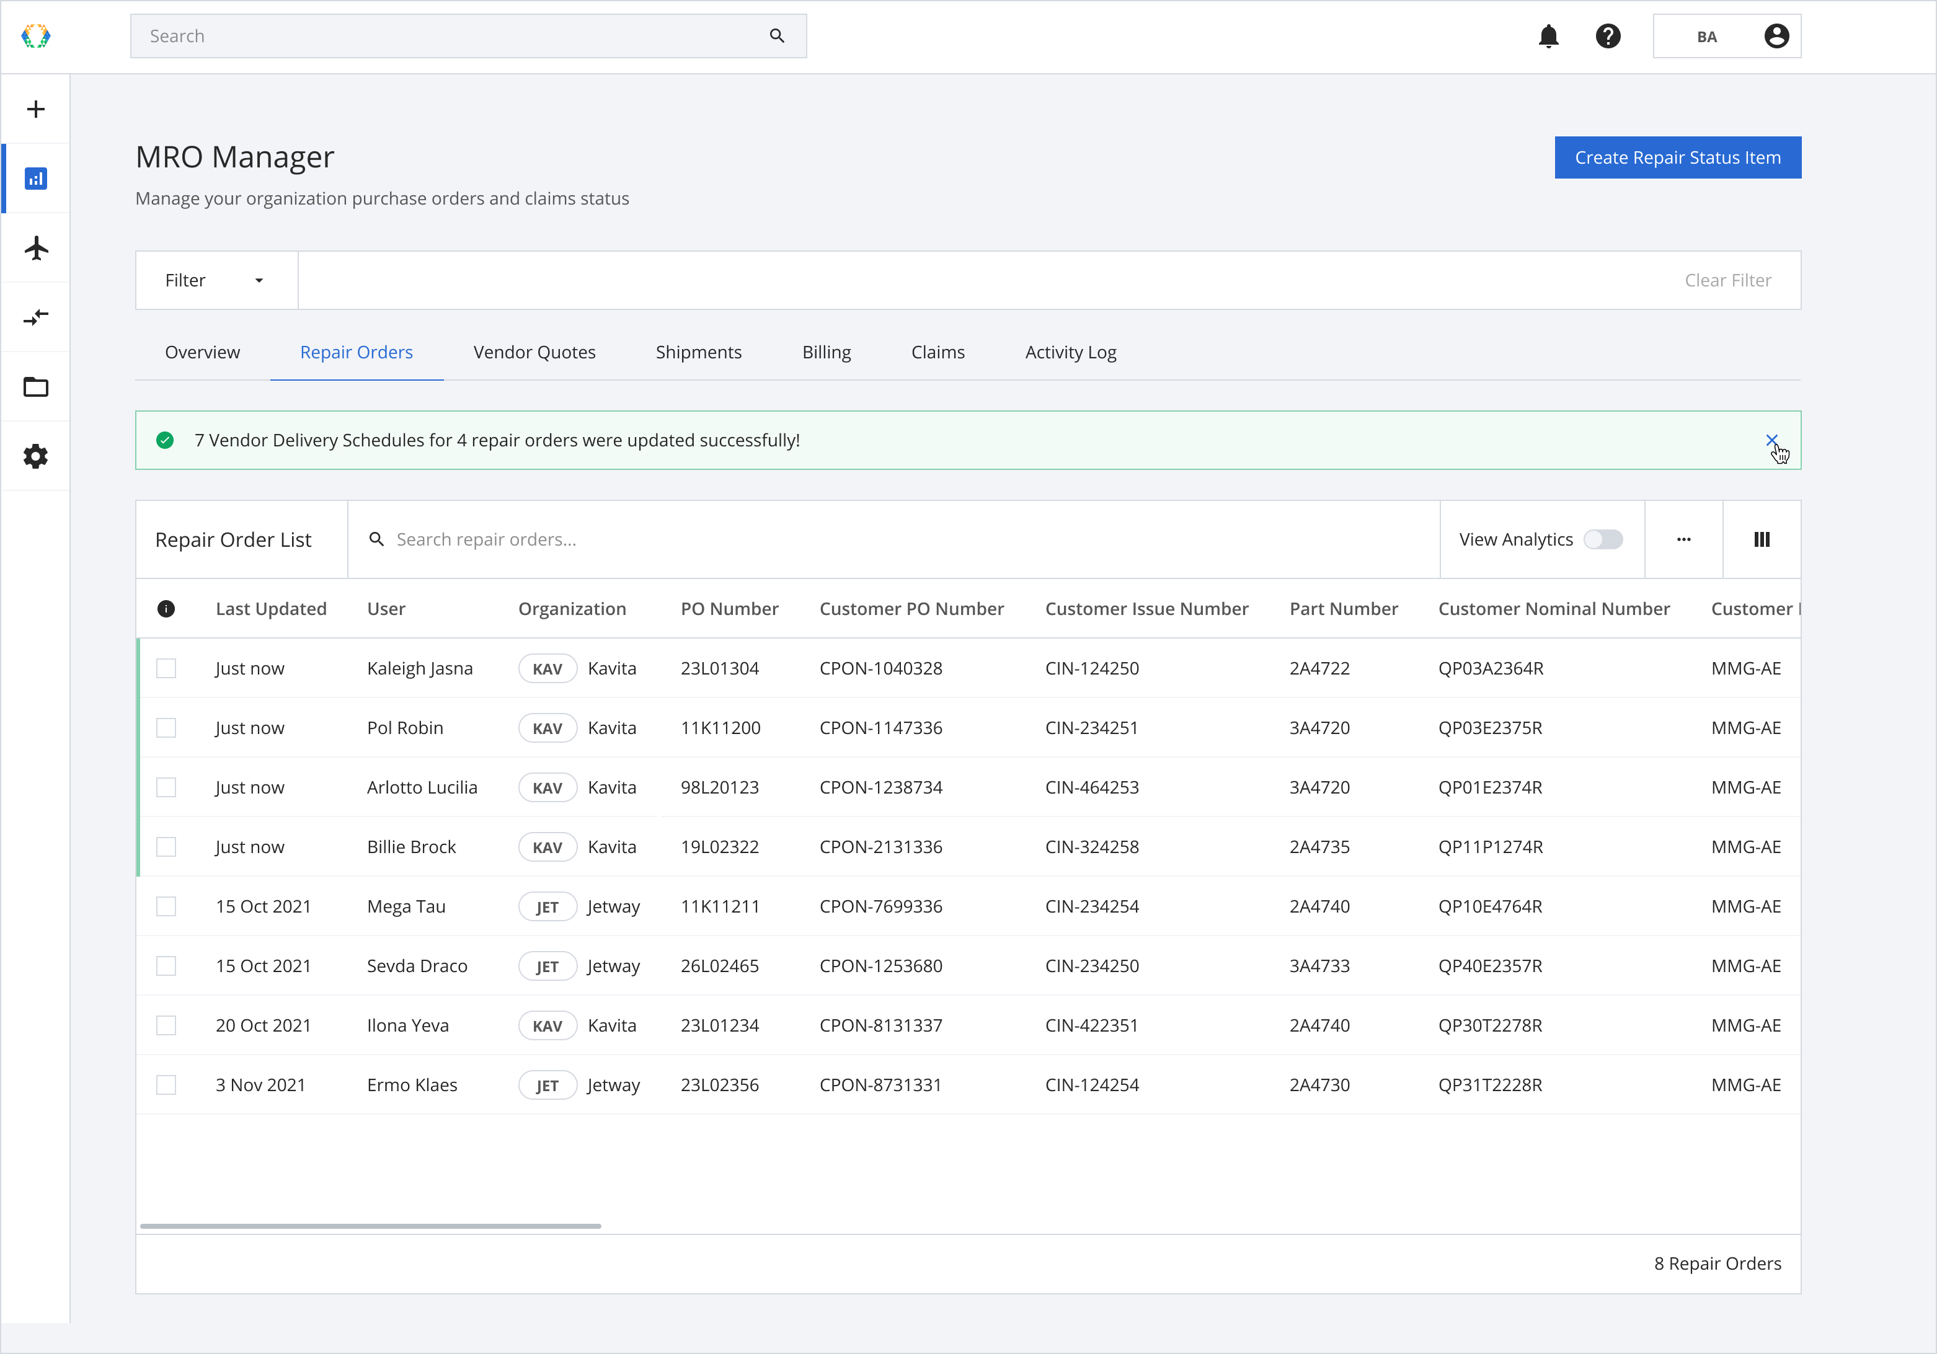Switch to the Activity Log tab
Screen dimensions: 1937x1354
[x=1071, y=352]
